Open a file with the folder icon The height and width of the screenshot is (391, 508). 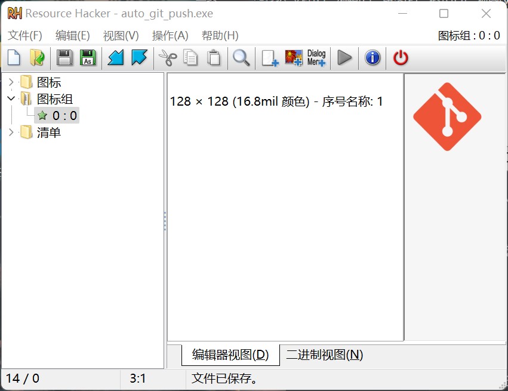click(37, 58)
